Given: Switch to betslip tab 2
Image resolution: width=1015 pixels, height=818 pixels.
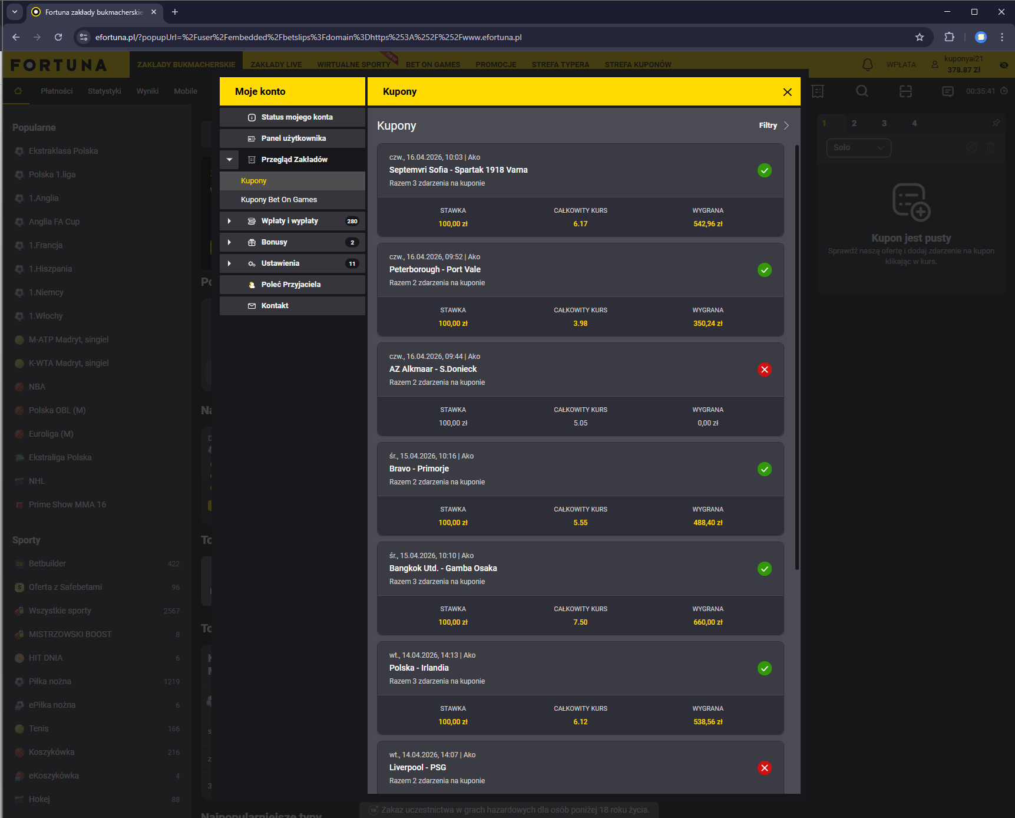Looking at the screenshot, I should click(x=854, y=123).
